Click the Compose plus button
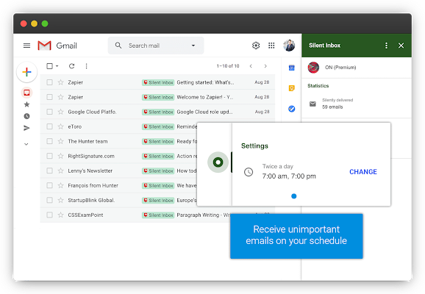The image size is (425, 294). pyautogui.click(x=26, y=72)
